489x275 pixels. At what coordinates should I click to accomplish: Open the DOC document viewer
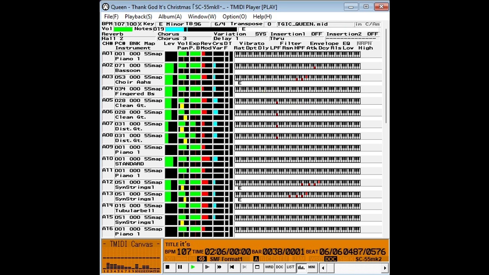(280, 267)
